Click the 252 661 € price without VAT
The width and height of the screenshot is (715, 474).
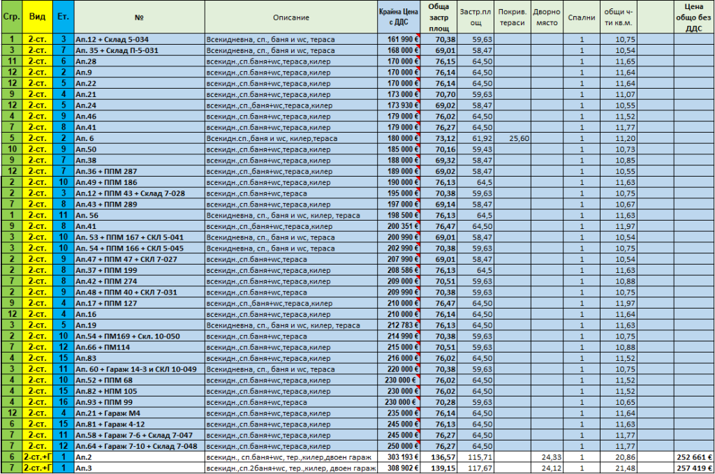pyautogui.click(x=693, y=457)
